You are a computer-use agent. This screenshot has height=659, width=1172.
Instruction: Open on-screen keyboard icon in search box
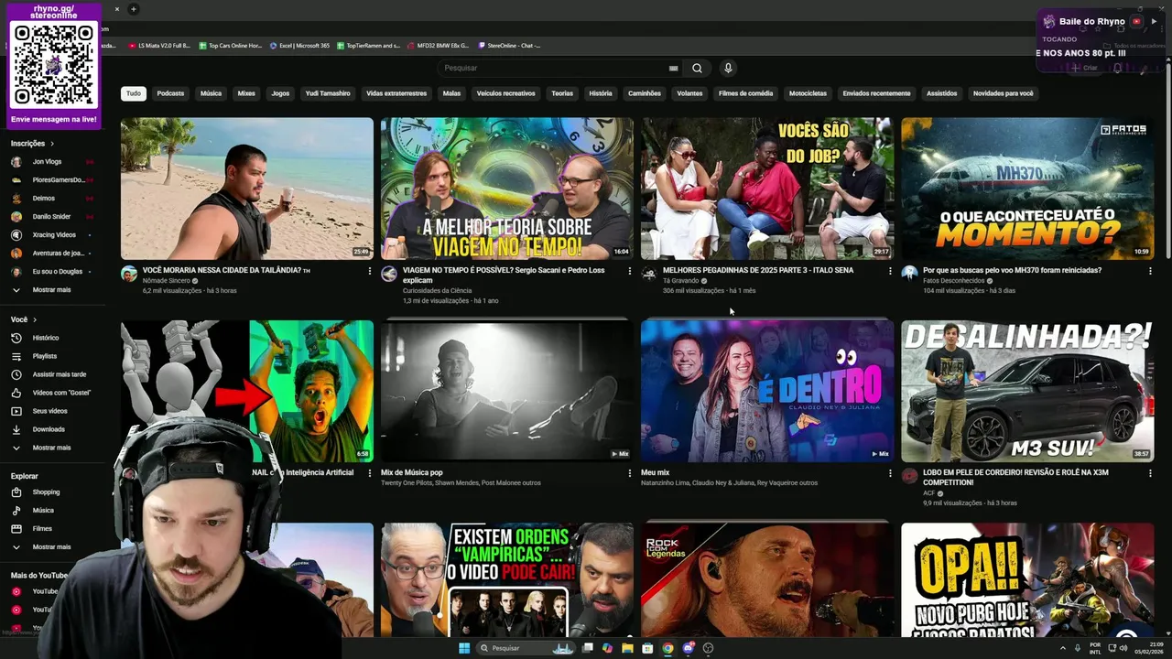pyautogui.click(x=673, y=68)
